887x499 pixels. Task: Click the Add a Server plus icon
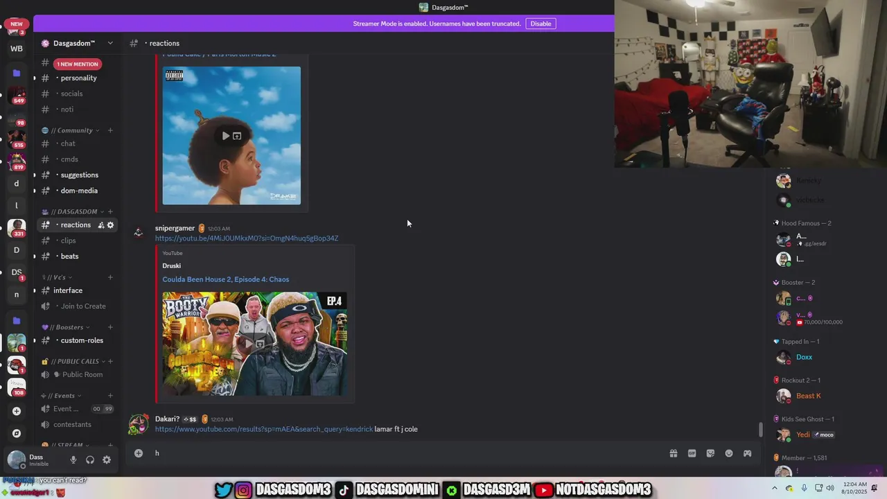(x=17, y=411)
